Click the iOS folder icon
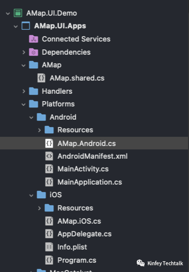 click(42, 195)
